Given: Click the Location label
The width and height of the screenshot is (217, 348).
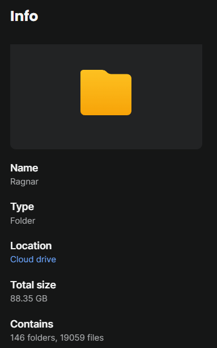Looking at the screenshot, I should [x=31, y=246].
